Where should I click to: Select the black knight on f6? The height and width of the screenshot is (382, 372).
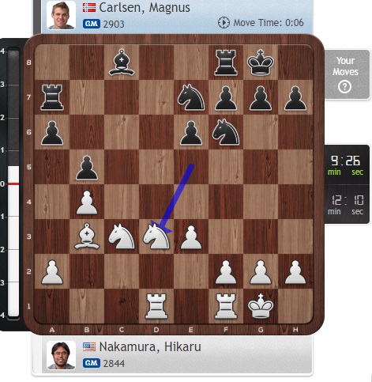pyautogui.click(x=226, y=132)
